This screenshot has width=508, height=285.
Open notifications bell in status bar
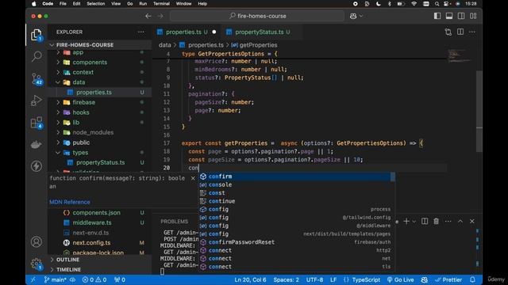473,279
